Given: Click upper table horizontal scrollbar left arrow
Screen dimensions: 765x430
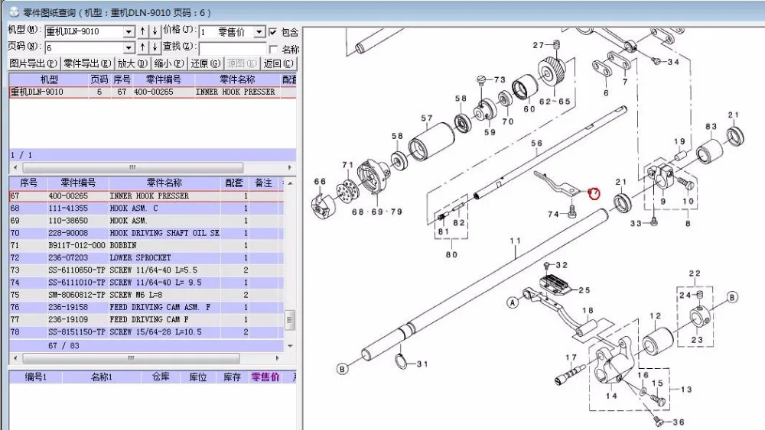Looking at the screenshot, I should (x=15, y=167).
